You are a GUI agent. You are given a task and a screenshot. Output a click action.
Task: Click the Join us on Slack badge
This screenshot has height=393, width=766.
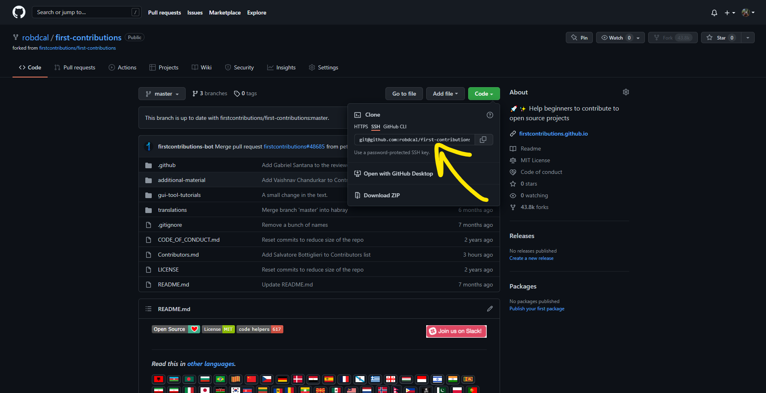point(456,331)
